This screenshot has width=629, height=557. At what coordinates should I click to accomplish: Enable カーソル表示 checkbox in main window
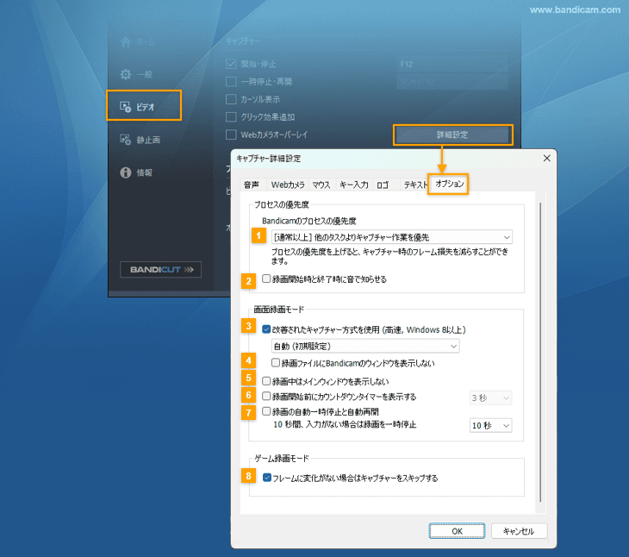(231, 99)
